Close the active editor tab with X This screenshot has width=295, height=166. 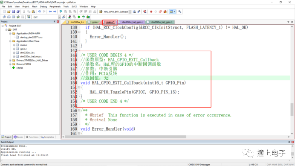pos(292,22)
